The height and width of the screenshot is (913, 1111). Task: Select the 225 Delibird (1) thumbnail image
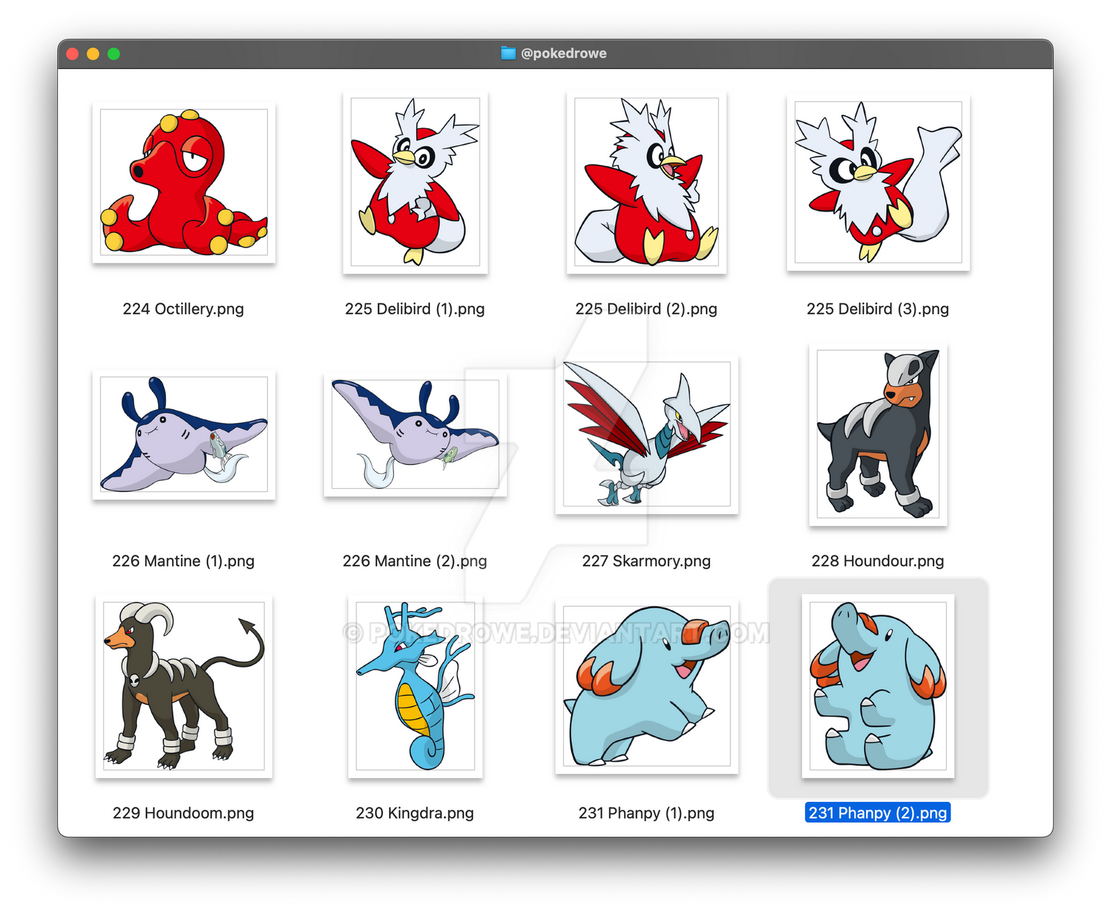(x=415, y=182)
